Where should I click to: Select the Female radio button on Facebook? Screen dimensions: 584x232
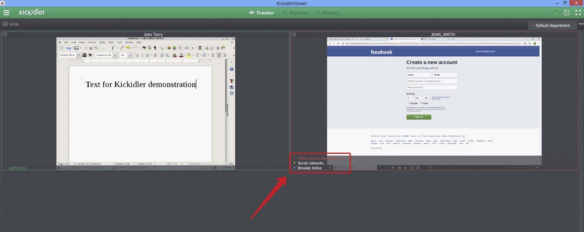(408, 103)
